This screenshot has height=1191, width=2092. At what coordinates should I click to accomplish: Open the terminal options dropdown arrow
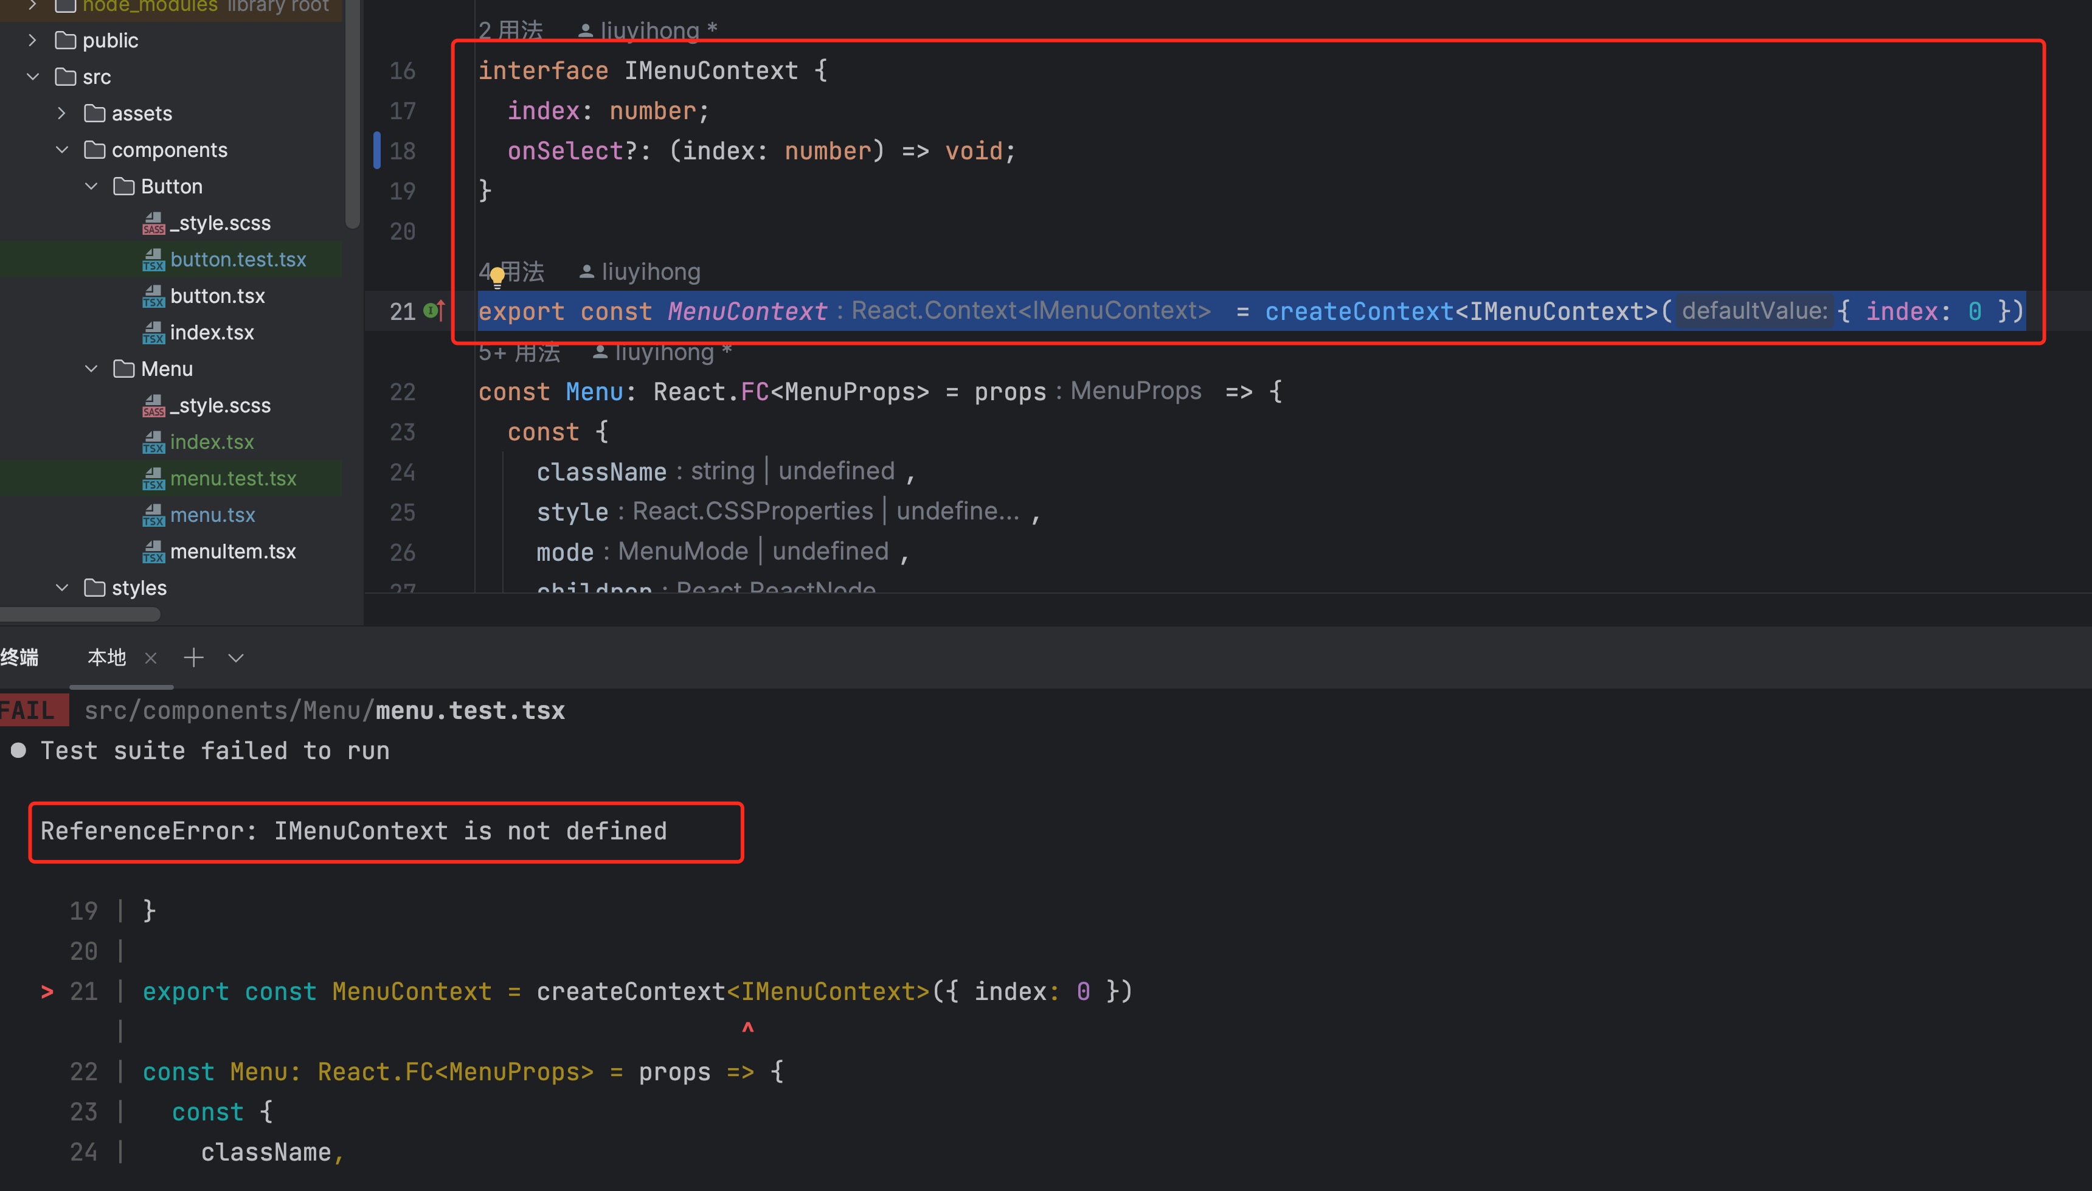(x=235, y=658)
